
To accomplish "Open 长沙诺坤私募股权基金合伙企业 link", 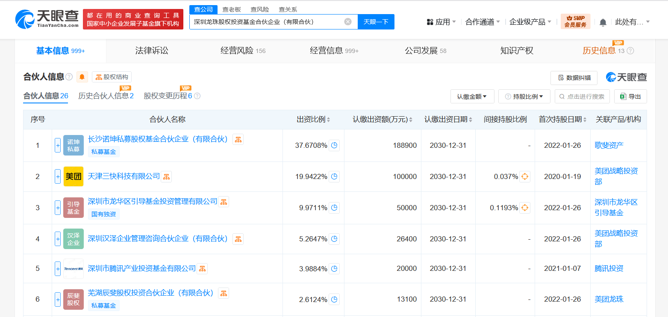I will click(x=158, y=139).
